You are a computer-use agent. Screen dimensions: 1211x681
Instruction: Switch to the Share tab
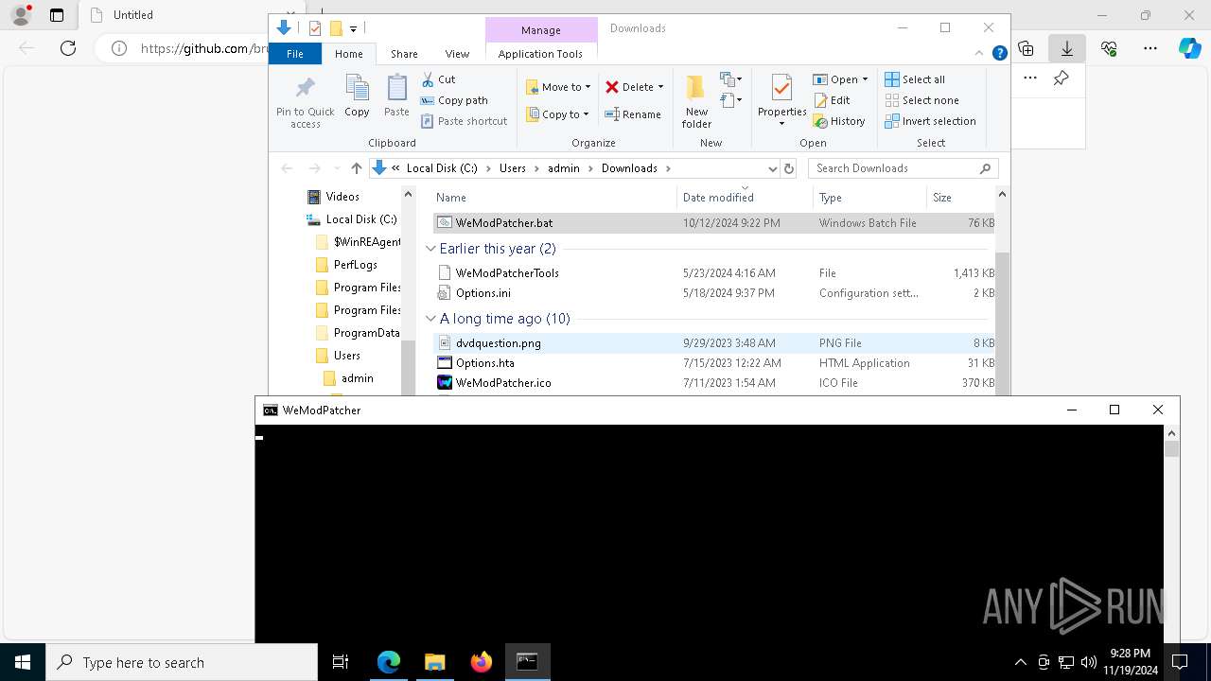404,54
